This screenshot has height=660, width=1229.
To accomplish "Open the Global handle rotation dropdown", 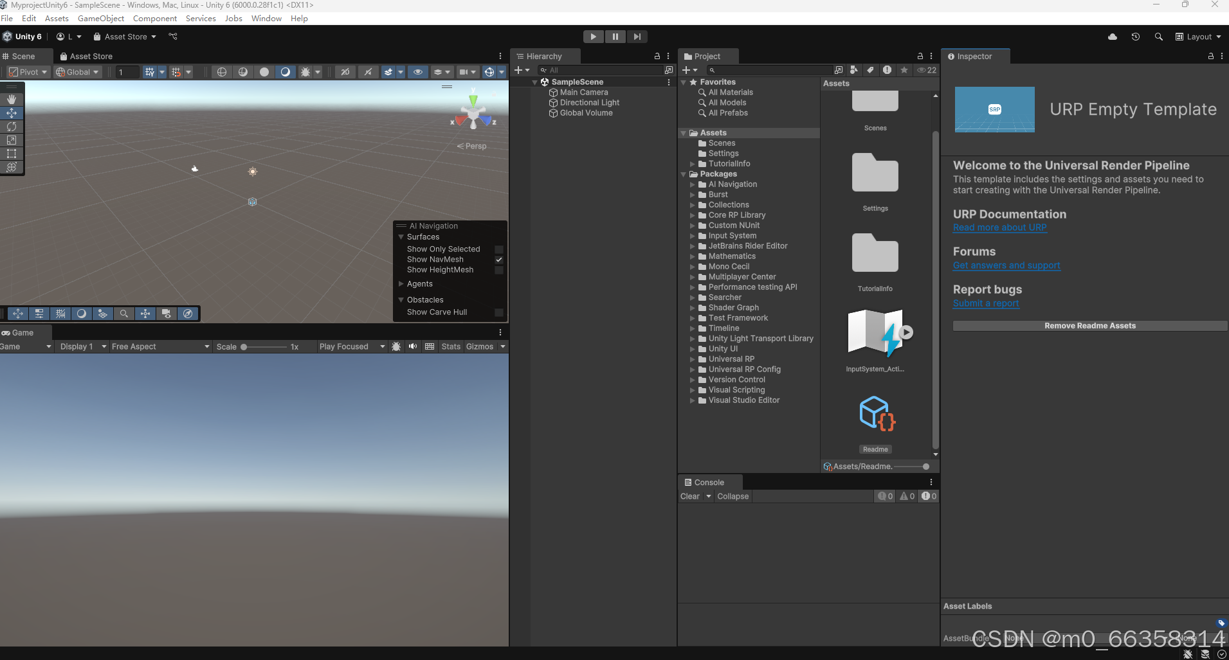I will tap(77, 72).
